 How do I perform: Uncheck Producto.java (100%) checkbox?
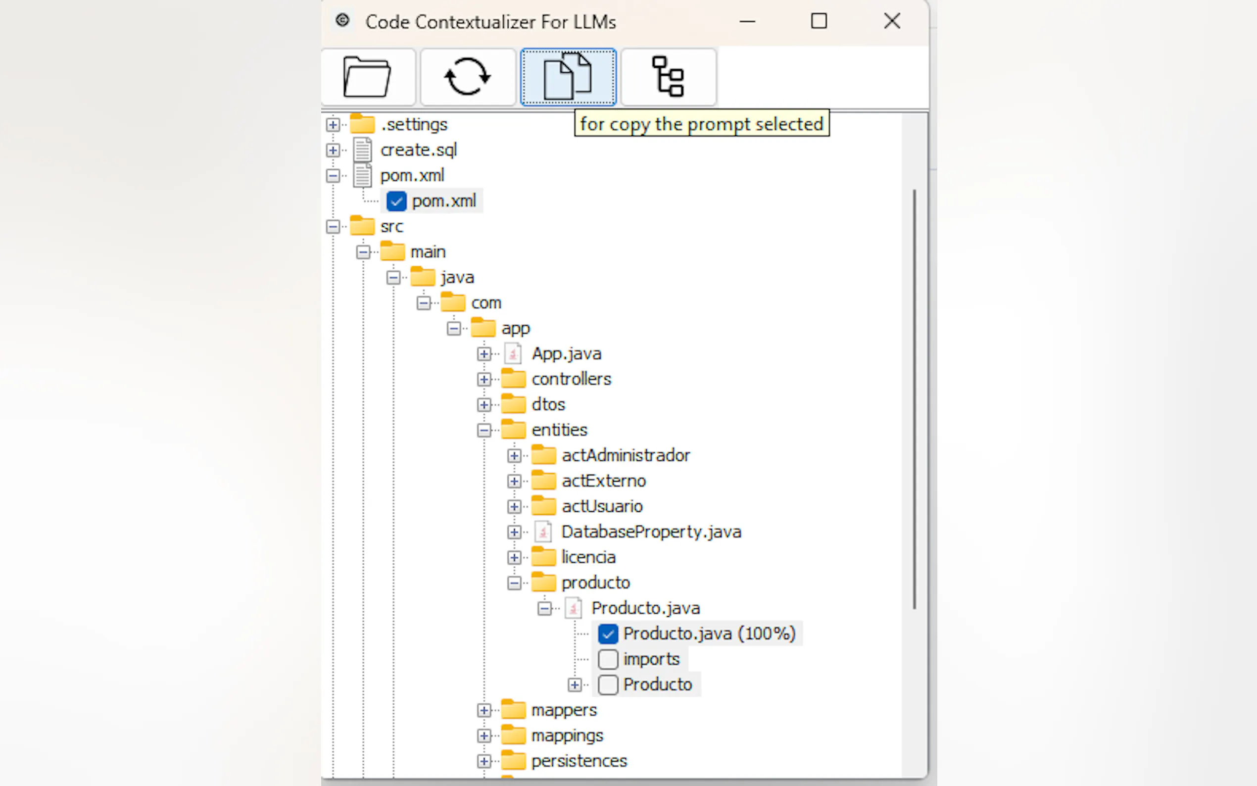[x=607, y=634]
